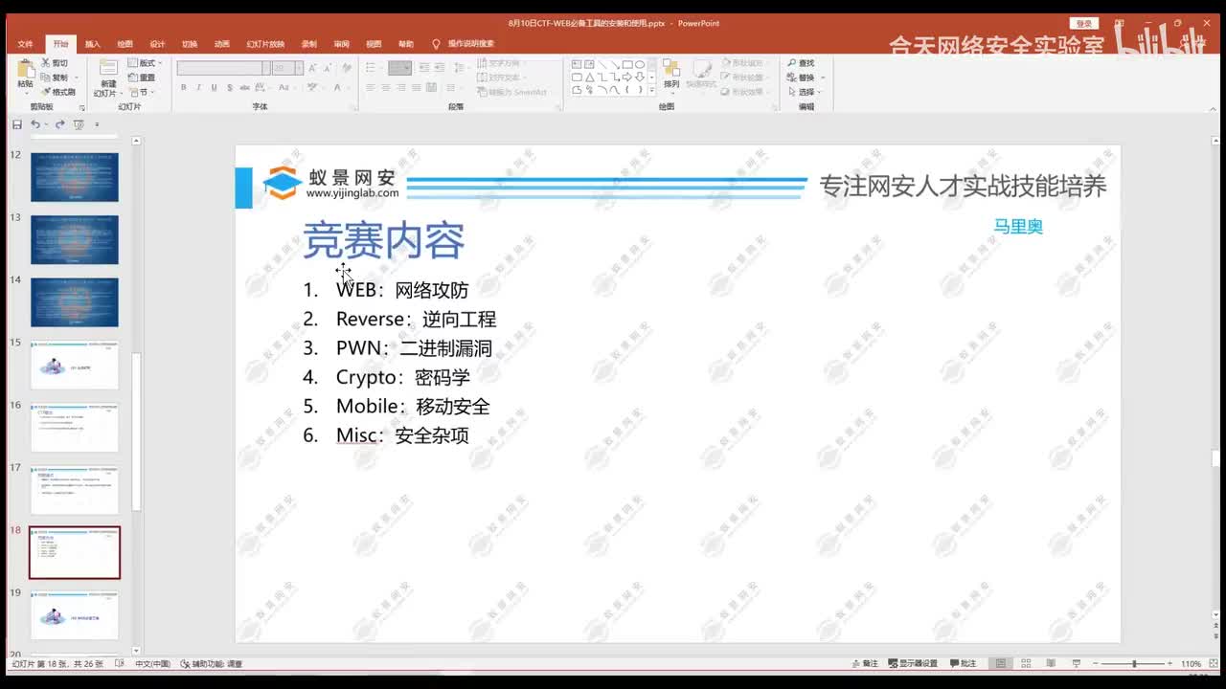Click zoom out minus button
This screenshot has width=1226, height=689.
1095,663
